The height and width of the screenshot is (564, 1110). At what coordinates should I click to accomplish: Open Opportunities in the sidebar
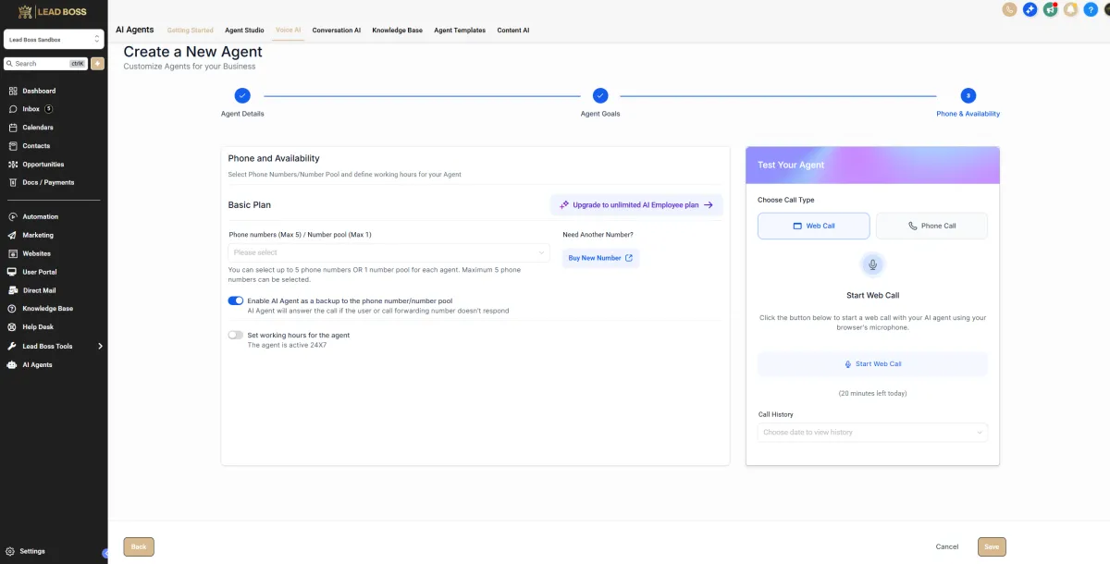tap(43, 165)
